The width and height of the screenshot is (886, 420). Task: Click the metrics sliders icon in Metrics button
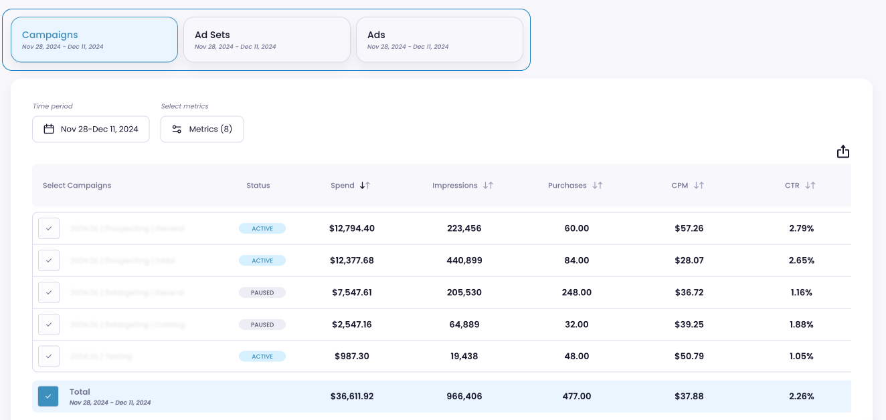(177, 129)
